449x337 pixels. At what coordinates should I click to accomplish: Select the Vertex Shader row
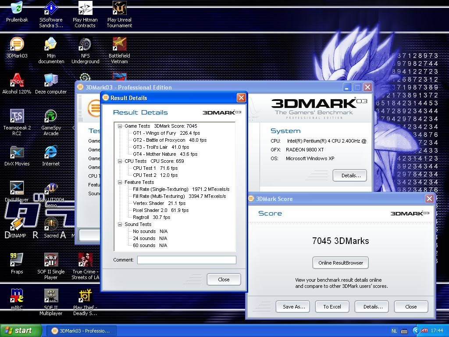click(x=159, y=203)
